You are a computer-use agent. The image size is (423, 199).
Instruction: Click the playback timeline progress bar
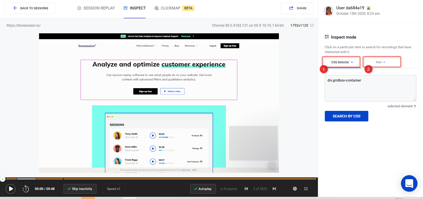coord(159,179)
